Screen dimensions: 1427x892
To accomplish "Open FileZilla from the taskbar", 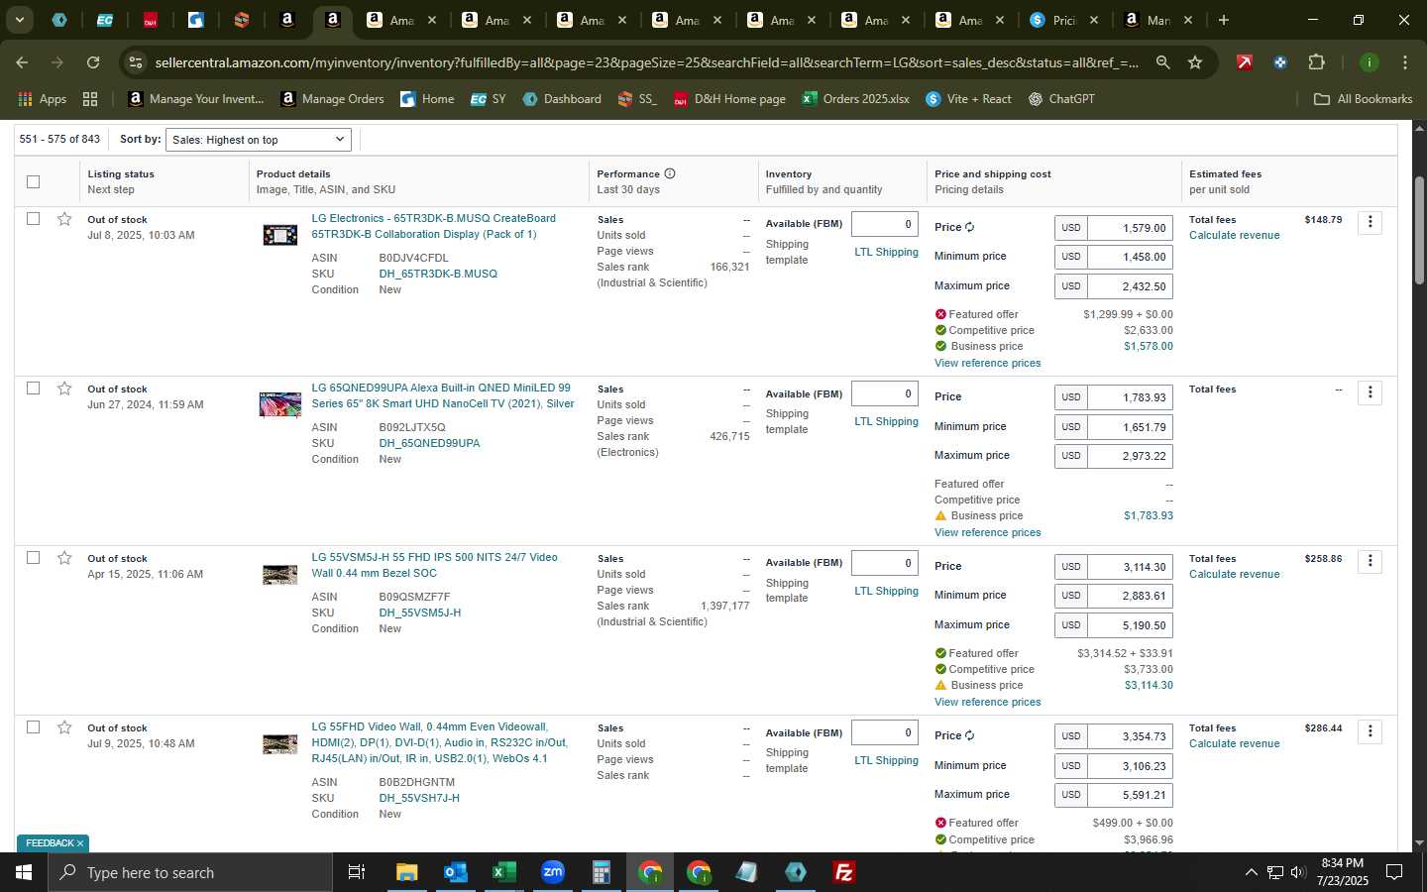I will pos(844,872).
